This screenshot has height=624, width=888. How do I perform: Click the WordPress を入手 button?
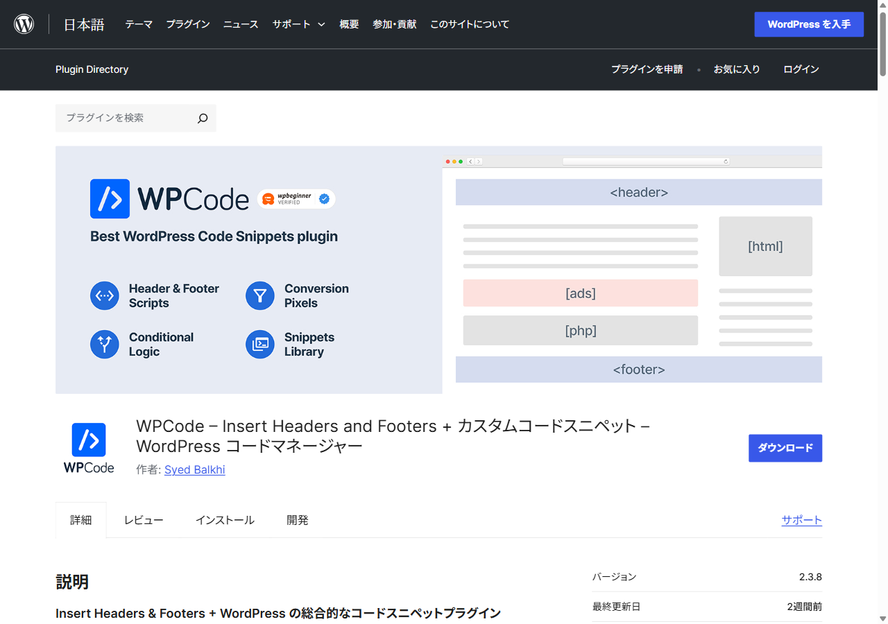[x=809, y=24]
